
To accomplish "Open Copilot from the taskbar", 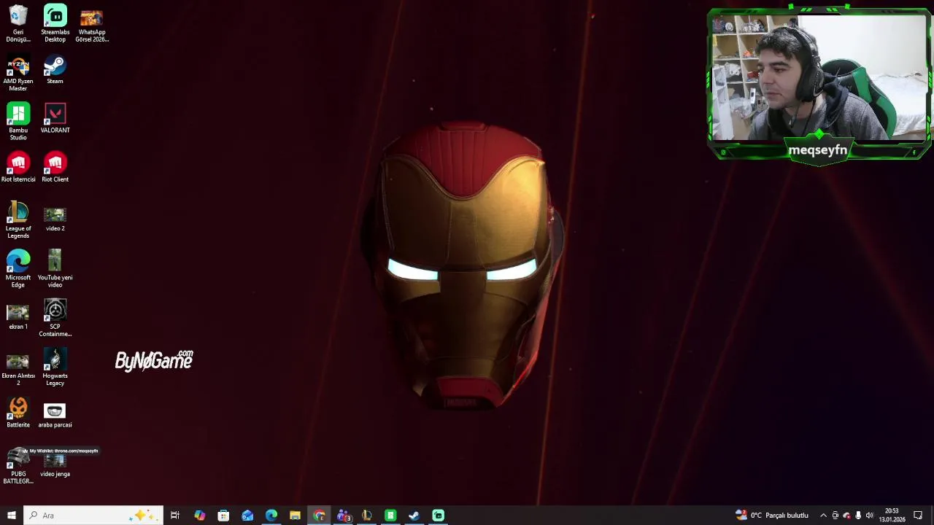I will tap(199, 516).
